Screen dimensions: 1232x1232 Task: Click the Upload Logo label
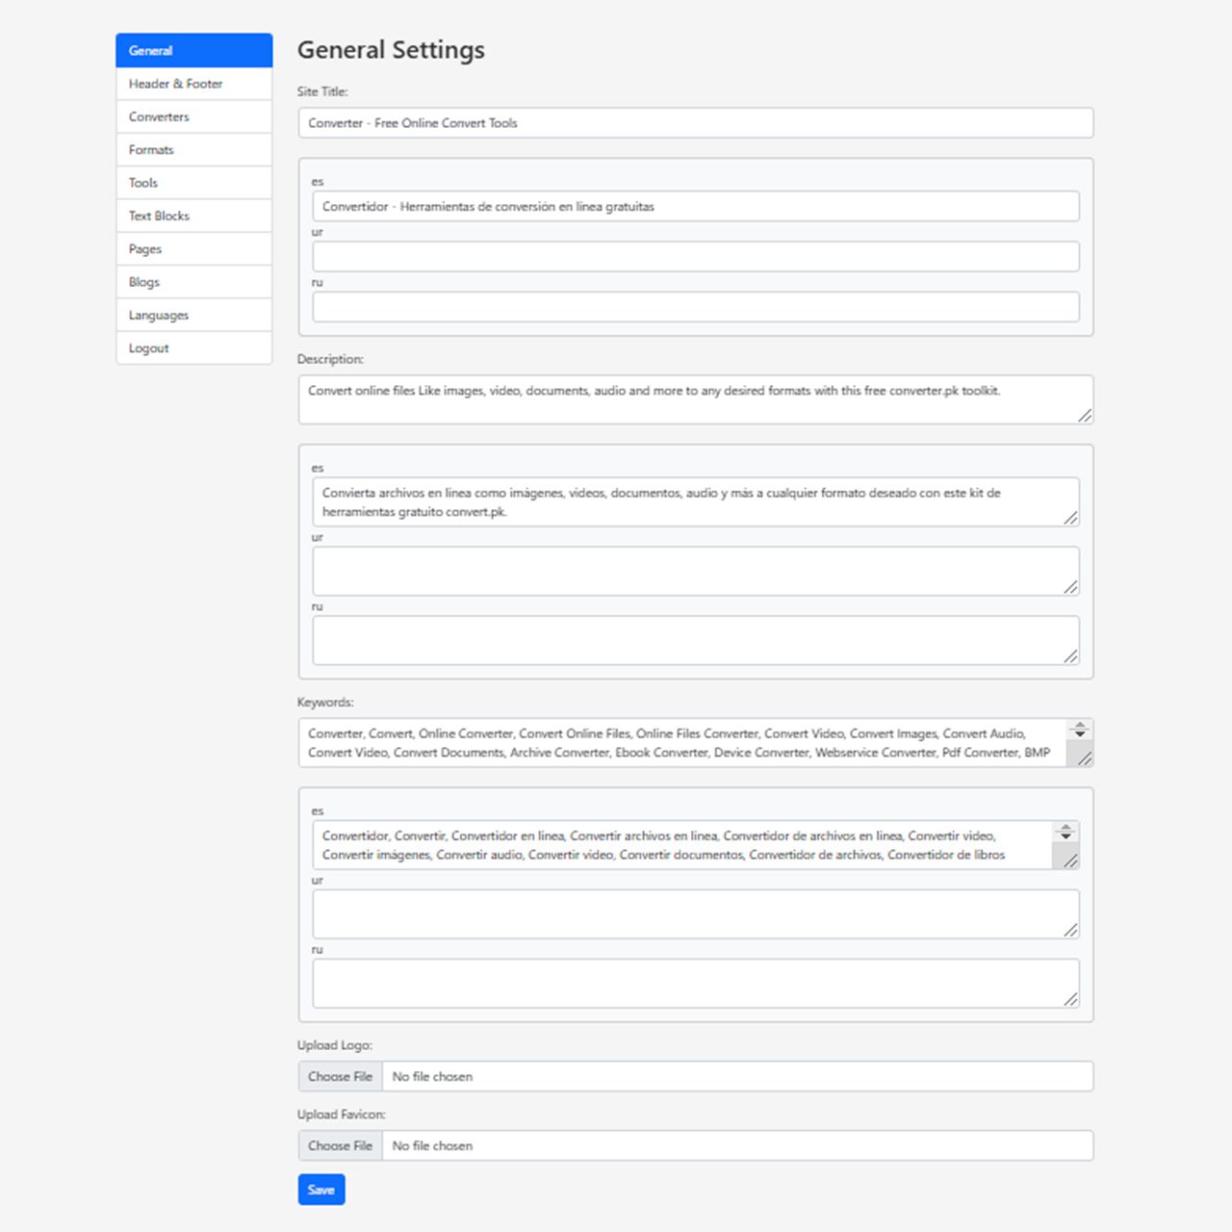(x=335, y=1045)
